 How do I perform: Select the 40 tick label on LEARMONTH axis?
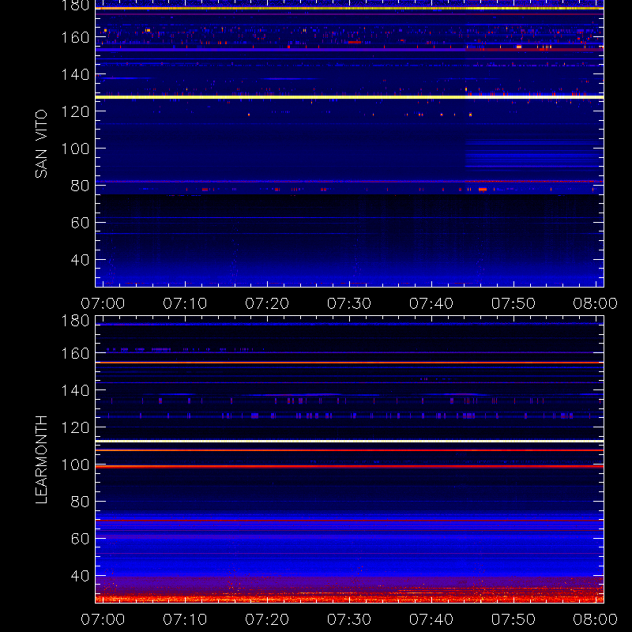click(80, 576)
